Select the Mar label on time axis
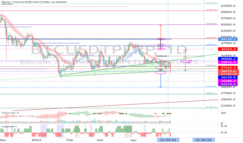 pos(100,140)
